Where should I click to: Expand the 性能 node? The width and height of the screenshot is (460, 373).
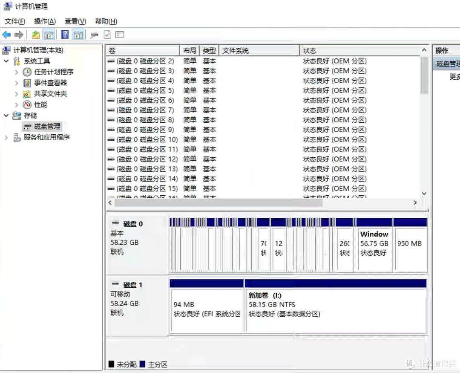pos(17,104)
